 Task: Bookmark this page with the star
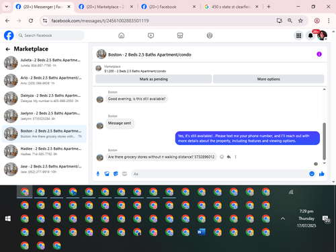coord(300,21)
